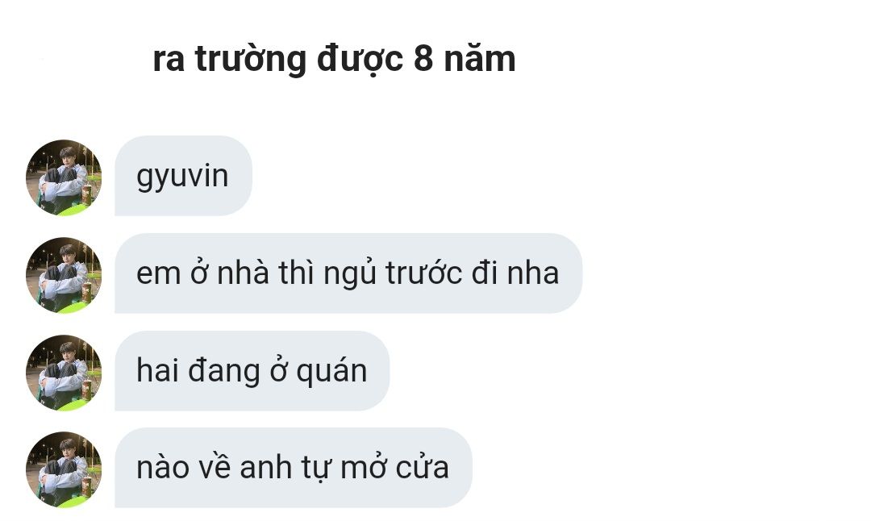Viewport: 871px width, 521px height.
Task: Open the avatar beside the 'gyuvin' message
Action: 64,177
